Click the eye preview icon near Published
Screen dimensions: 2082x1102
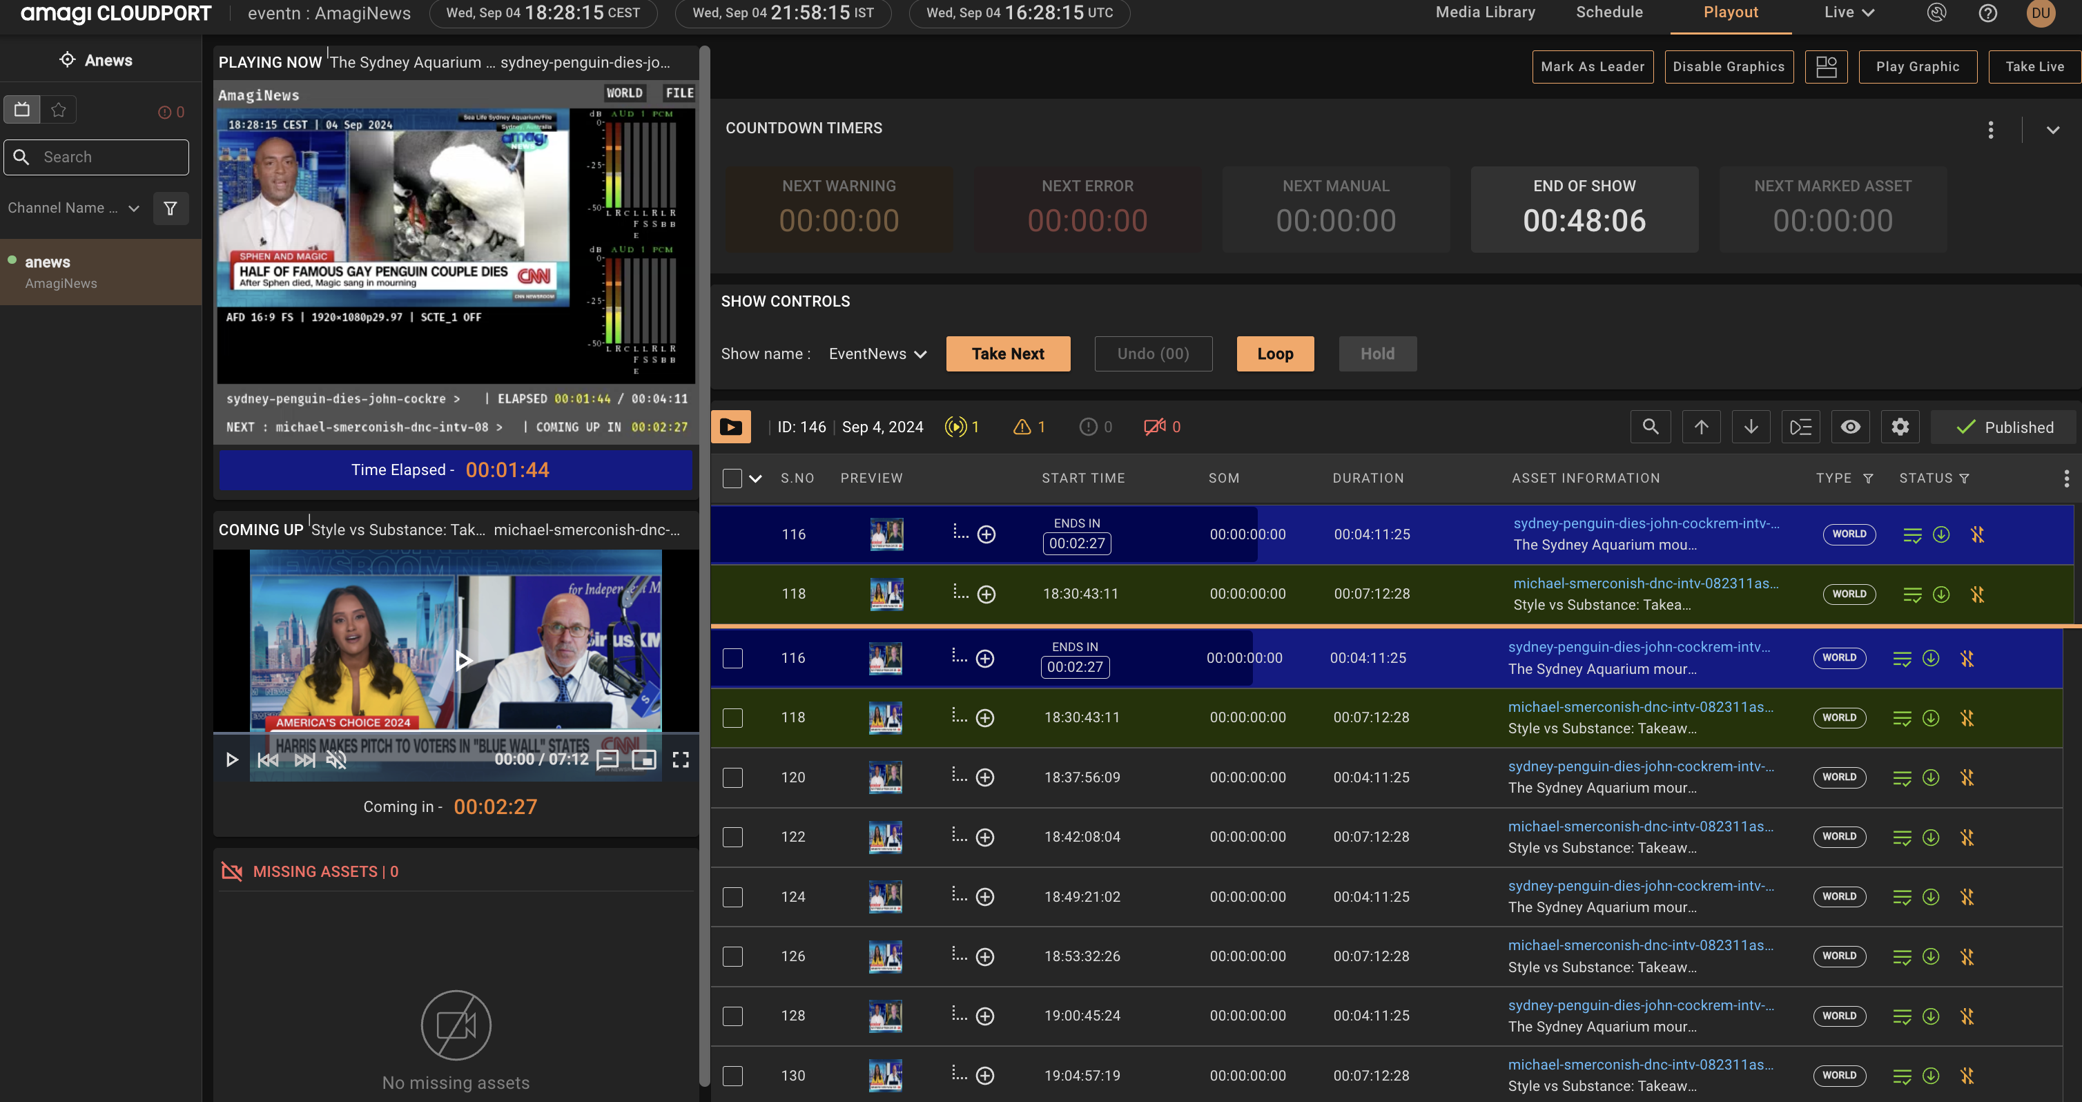(1851, 426)
